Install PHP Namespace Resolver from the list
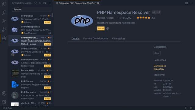 pos(47,44)
